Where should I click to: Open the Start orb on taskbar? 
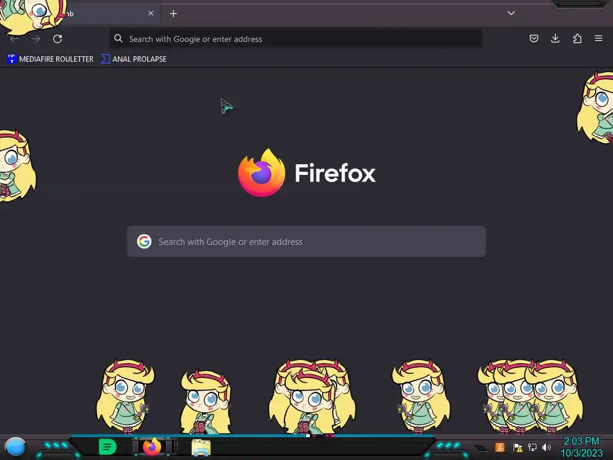15,447
